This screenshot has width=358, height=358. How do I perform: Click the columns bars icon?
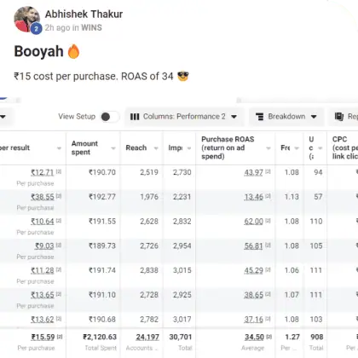(x=135, y=117)
